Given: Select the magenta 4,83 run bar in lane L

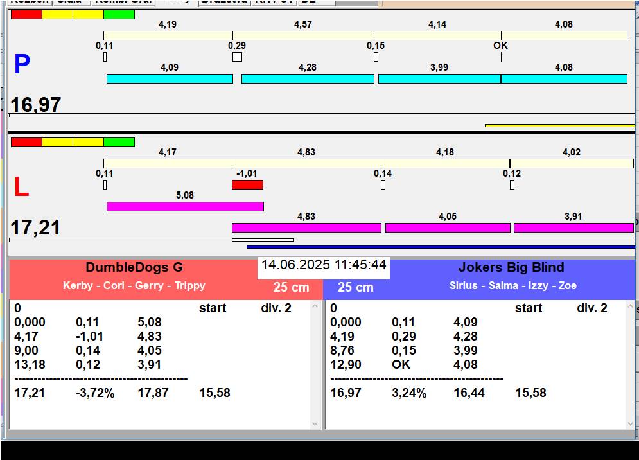Looking at the screenshot, I should coord(306,228).
